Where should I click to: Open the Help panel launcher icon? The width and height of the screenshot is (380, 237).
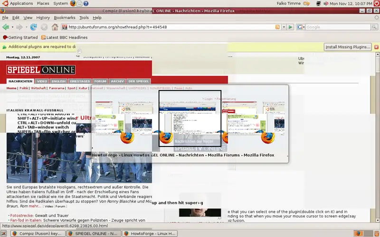pyautogui.click(x=86, y=3)
